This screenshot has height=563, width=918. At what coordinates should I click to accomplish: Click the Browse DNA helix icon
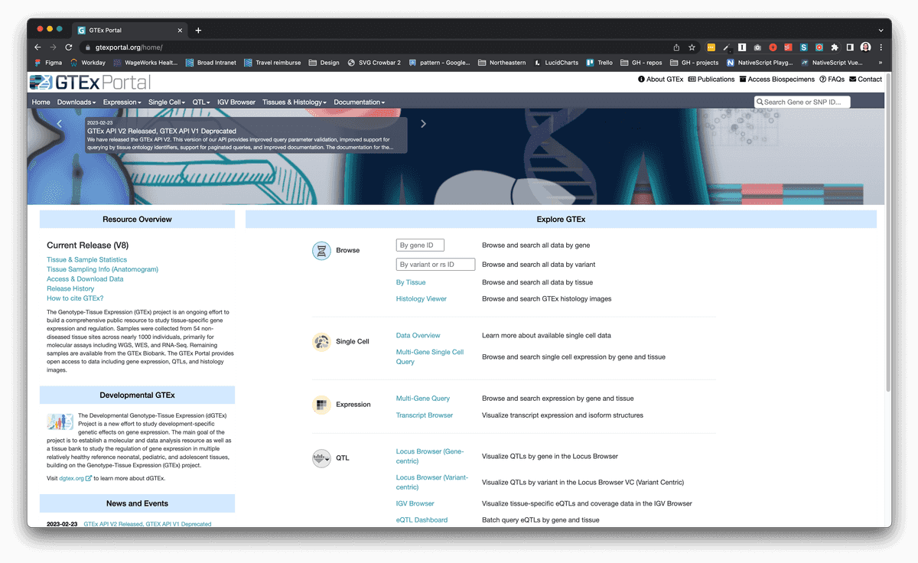click(x=321, y=250)
